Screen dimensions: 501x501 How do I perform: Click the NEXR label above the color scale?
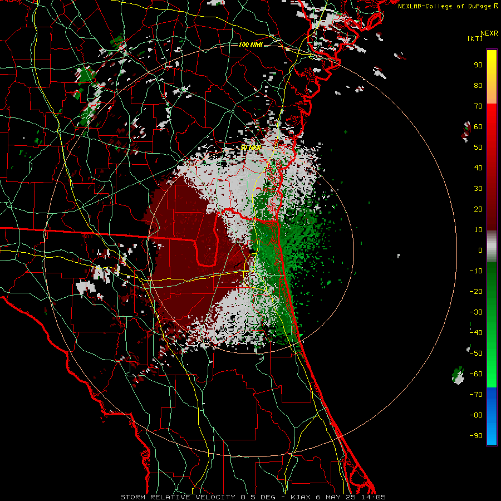tap(489, 33)
